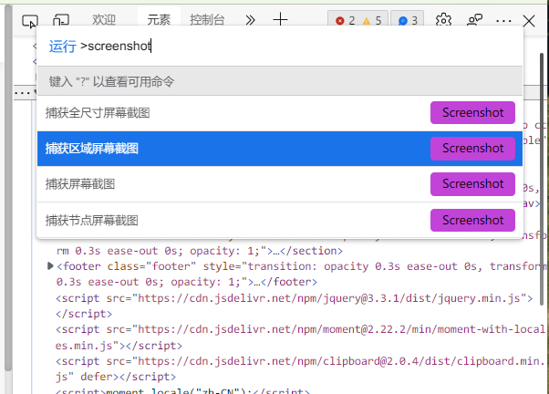549x394 pixels.
Task: Open the 欢迎 tab
Action: tap(104, 19)
